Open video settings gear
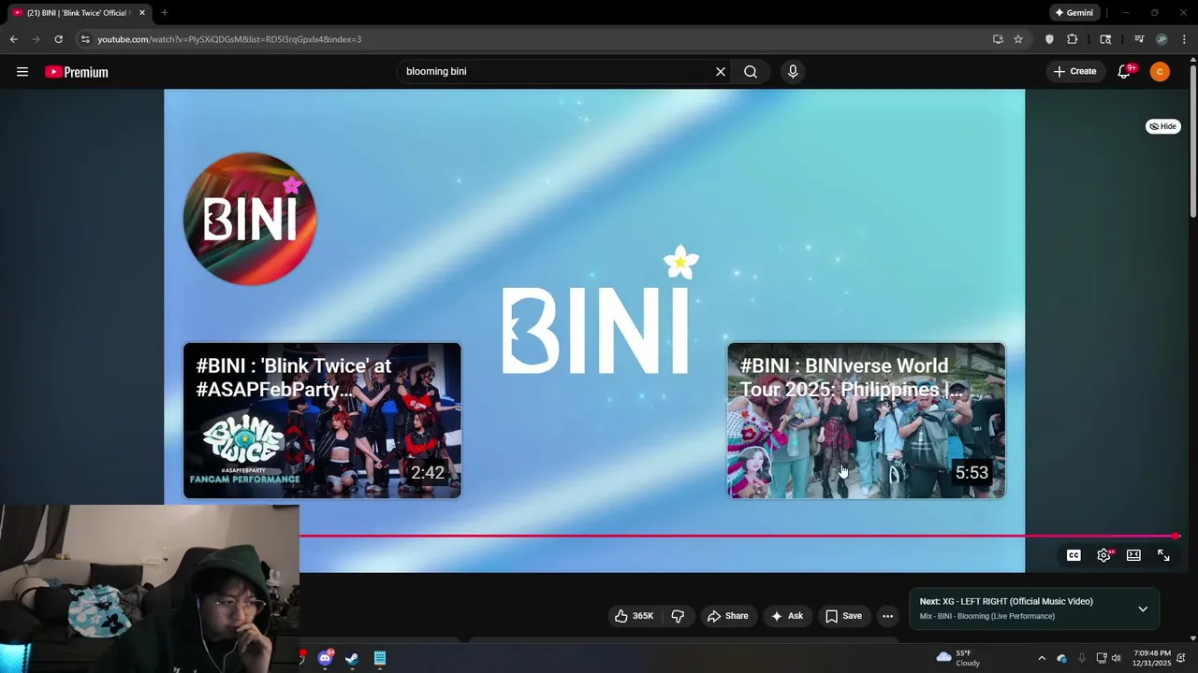Screen dimensions: 1198x673 [x=1104, y=555]
